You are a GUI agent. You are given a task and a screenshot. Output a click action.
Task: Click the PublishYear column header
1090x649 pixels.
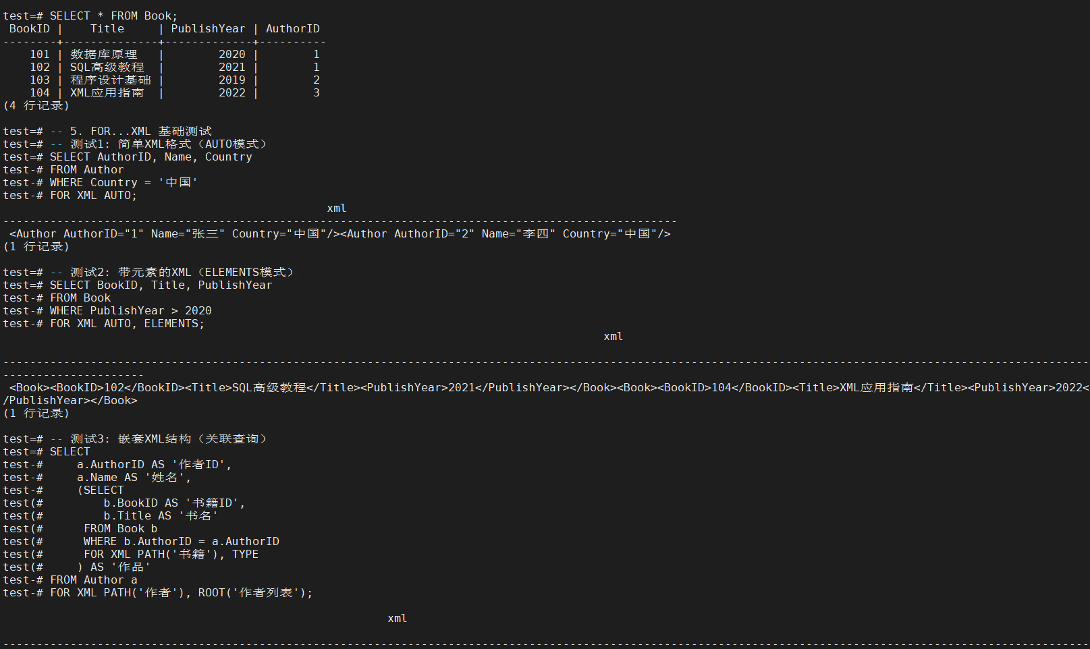(x=208, y=28)
